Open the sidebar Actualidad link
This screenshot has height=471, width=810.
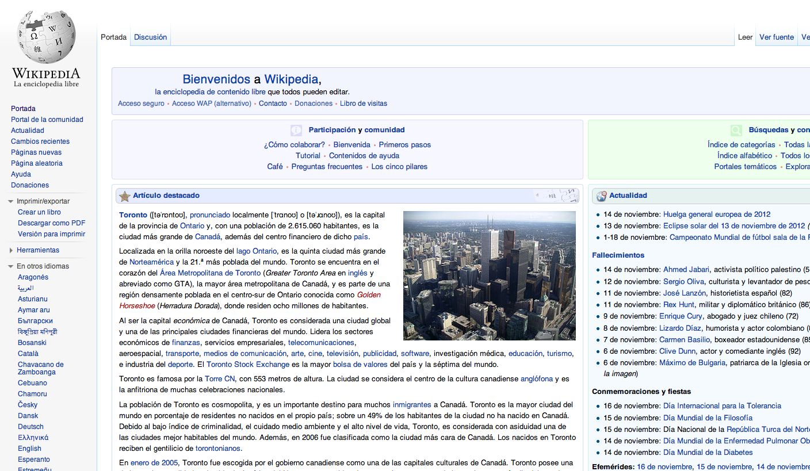coord(28,131)
